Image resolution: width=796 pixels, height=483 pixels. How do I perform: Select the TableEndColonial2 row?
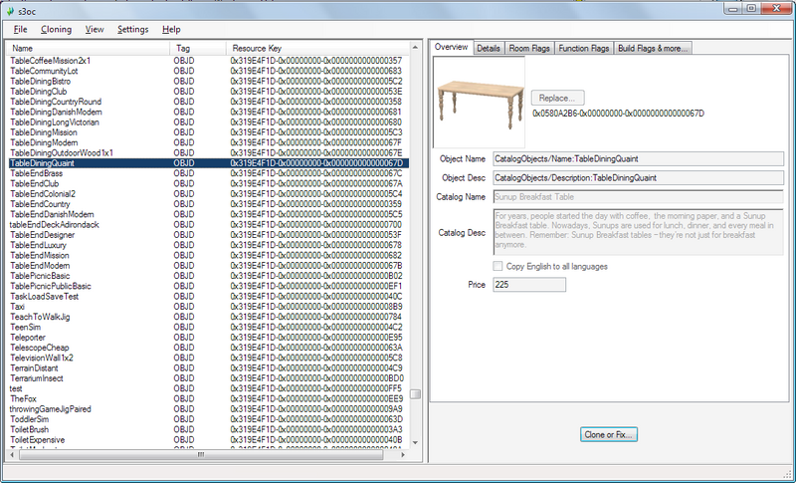point(209,193)
